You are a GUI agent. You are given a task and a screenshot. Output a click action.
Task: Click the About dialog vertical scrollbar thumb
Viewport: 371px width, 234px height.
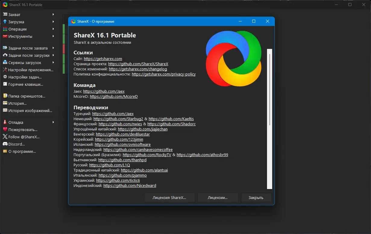(269, 90)
